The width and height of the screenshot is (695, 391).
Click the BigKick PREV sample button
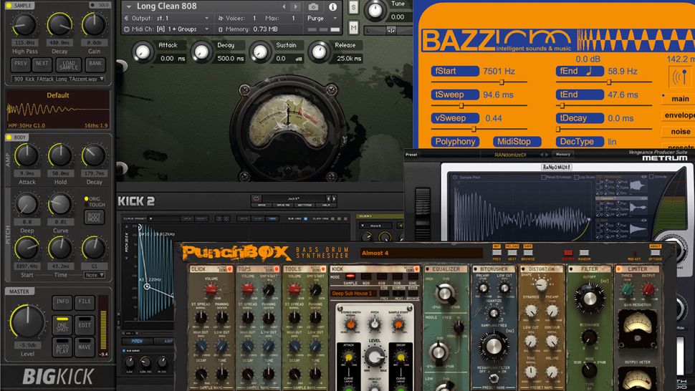pos(21,64)
